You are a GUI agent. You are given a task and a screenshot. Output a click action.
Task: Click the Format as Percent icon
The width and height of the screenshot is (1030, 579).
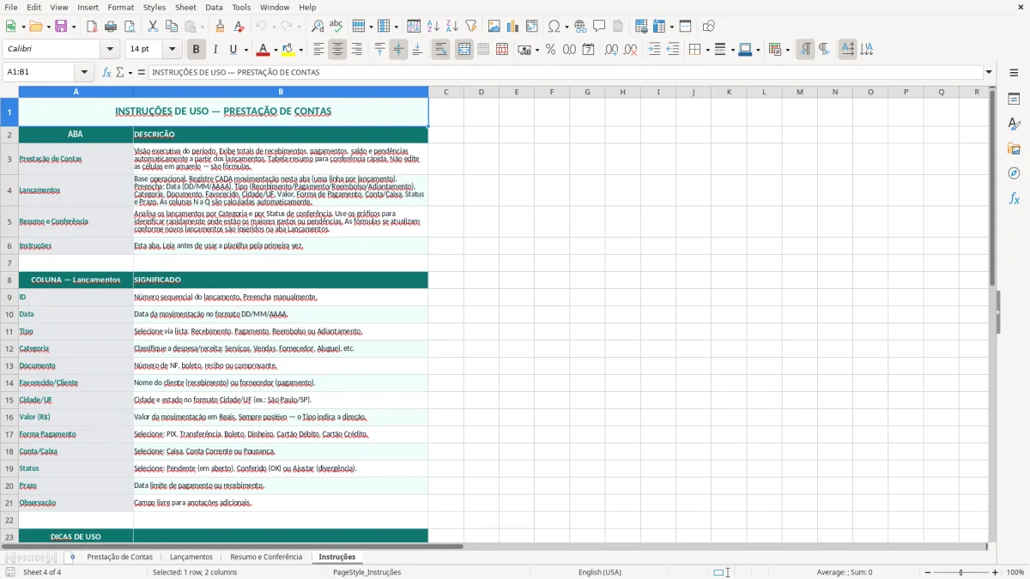pyautogui.click(x=550, y=50)
